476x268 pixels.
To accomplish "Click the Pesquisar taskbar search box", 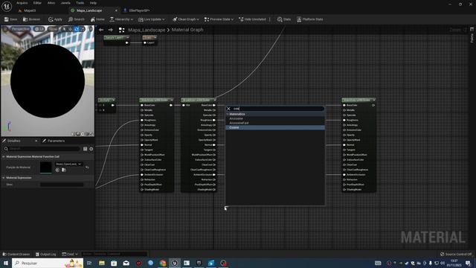I will pyautogui.click(x=48, y=263).
